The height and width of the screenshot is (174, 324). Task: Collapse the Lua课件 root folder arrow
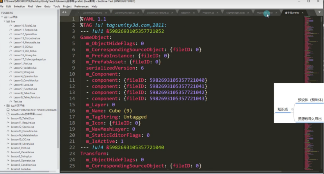pyautogui.click(x=2, y=17)
